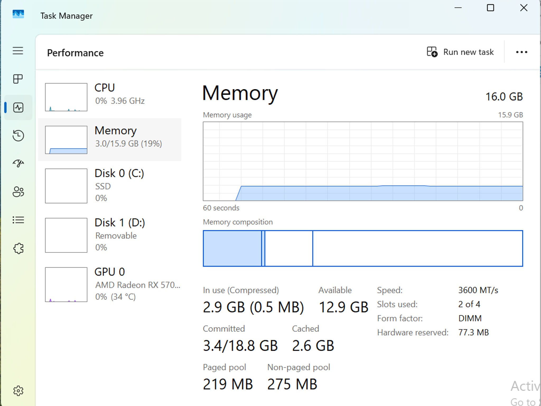This screenshot has height=406, width=541.
Task: Click the 2.9 GB (0.5 MB) in-use value
Action: coord(253,307)
